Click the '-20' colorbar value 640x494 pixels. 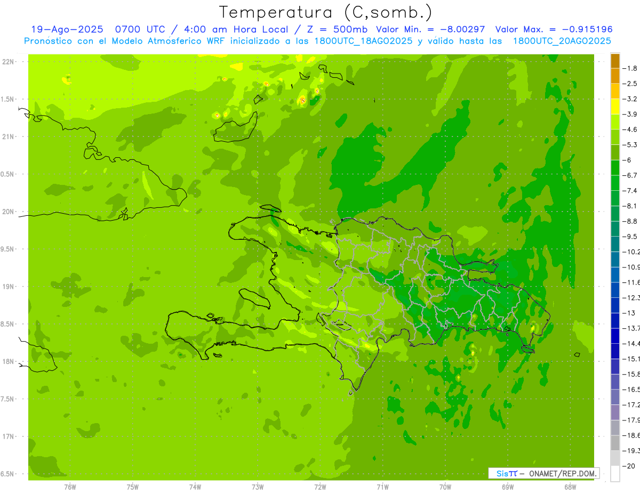[x=630, y=466]
